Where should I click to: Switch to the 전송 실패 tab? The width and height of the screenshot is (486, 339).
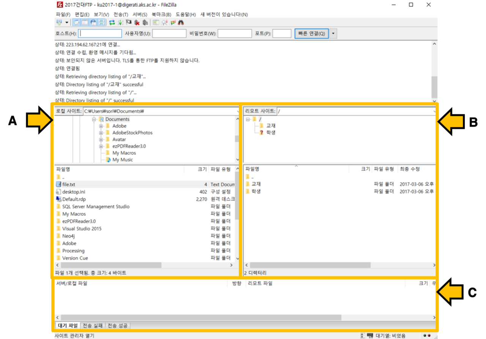click(93, 326)
